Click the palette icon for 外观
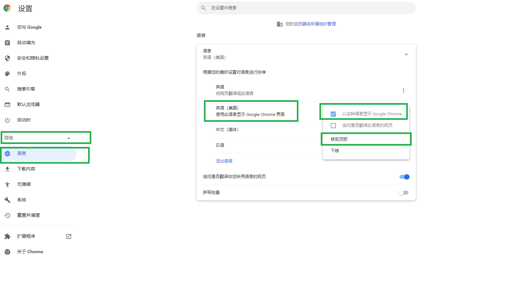The image size is (513, 307). 7,74
